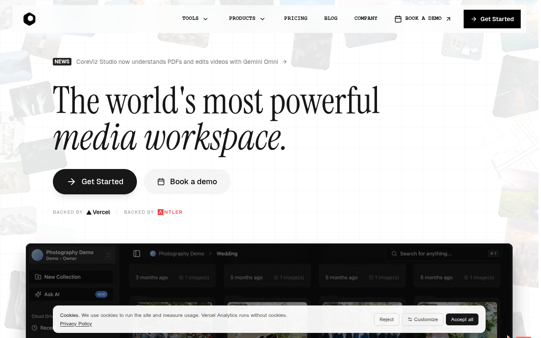Click Book a Demo in the navbar

pos(423,19)
